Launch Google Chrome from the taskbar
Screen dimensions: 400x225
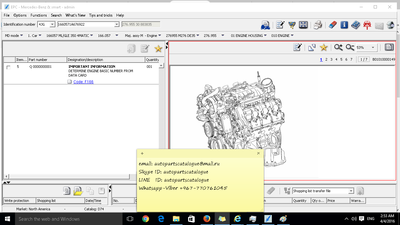tap(146, 219)
